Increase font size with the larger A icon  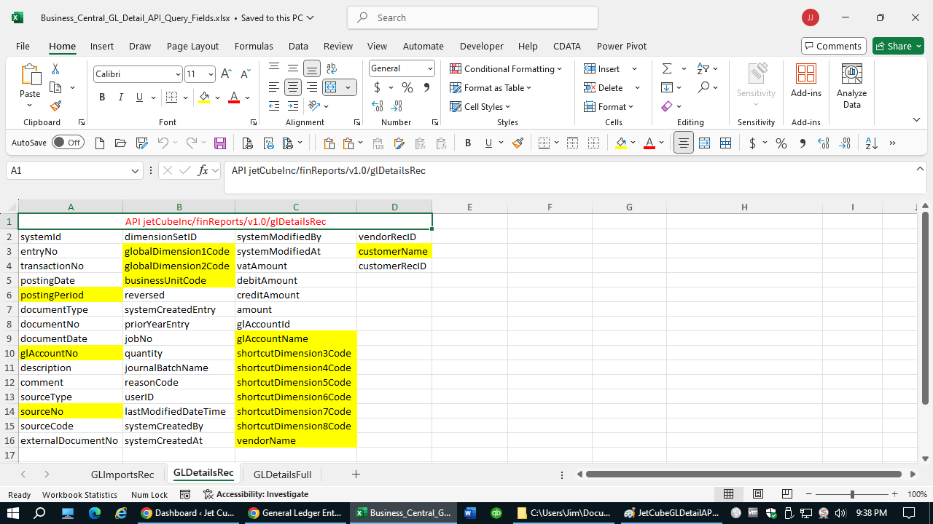(226, 74)
